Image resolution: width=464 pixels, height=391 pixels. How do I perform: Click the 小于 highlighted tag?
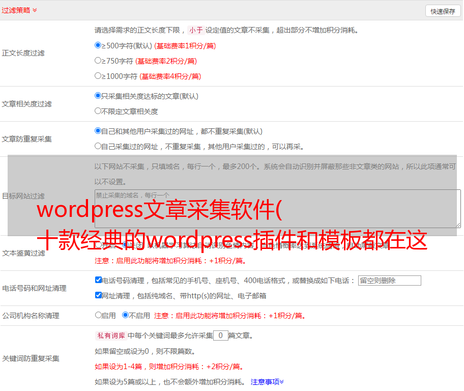pyautogui.click(x=196, y=30)
